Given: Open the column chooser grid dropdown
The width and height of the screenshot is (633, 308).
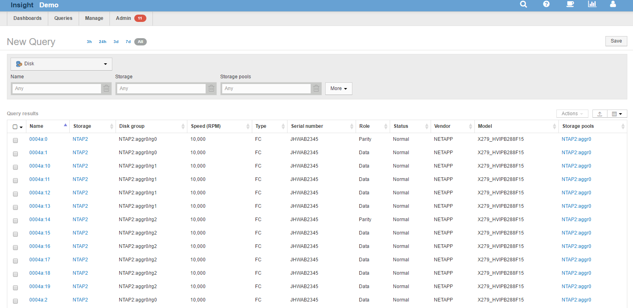Looking at the screenshot, I should (617, 114).
